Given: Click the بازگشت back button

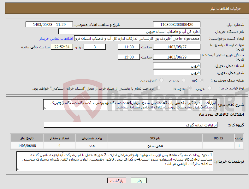Looking at the screenshot, I should (117, 180).
